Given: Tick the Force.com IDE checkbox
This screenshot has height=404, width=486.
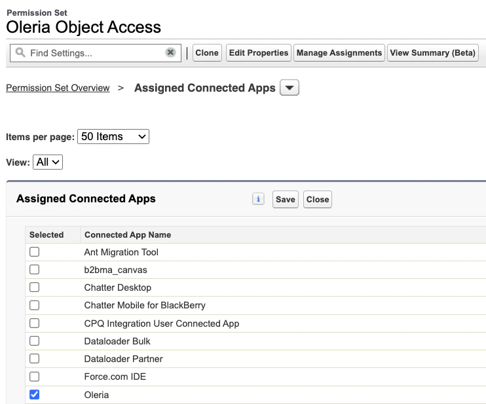Looking at the screenshot, I should tap(35, 376).
